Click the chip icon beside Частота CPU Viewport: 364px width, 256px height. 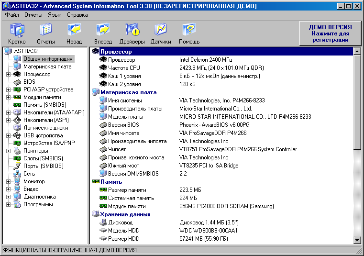point(103,68)
